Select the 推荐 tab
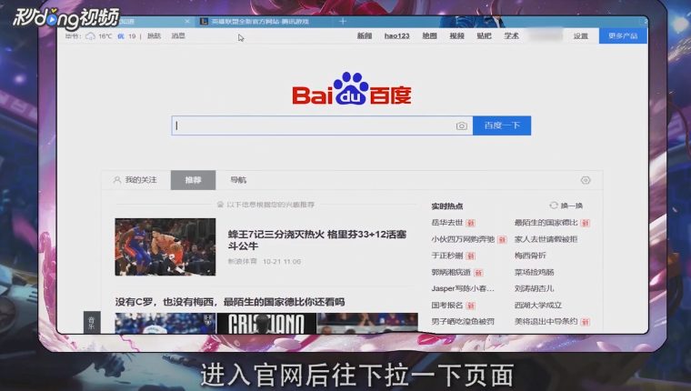 [x=193, y=180]
